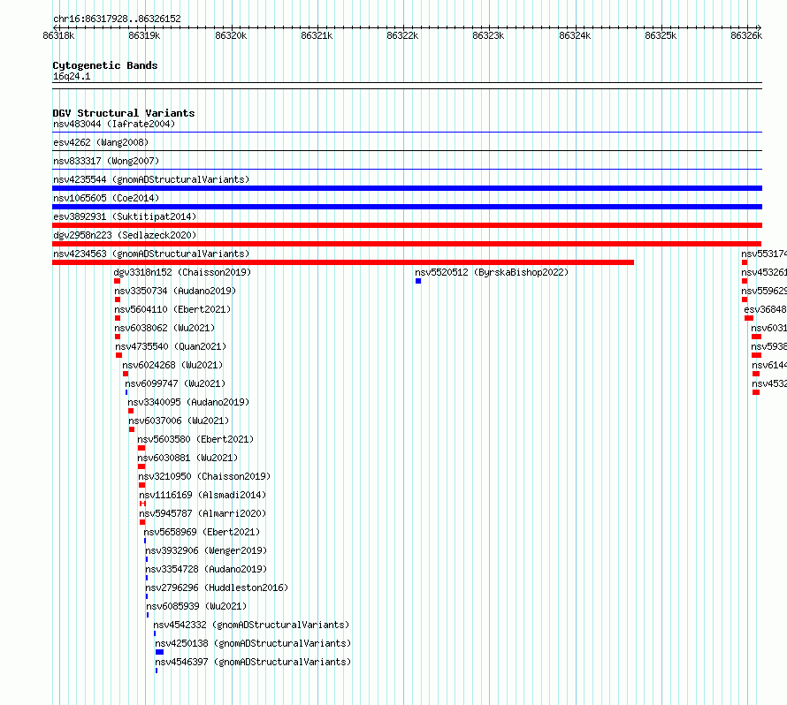The image size is (787, 705).
Task: Open nsv4542332 gnomADStructuralVariants label
Action: 251,625
